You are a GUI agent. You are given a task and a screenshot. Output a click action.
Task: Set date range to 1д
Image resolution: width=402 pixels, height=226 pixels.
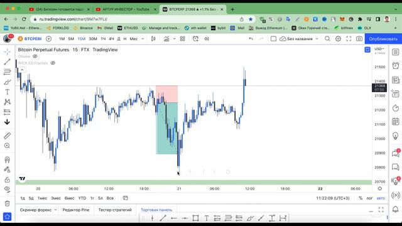23,198
